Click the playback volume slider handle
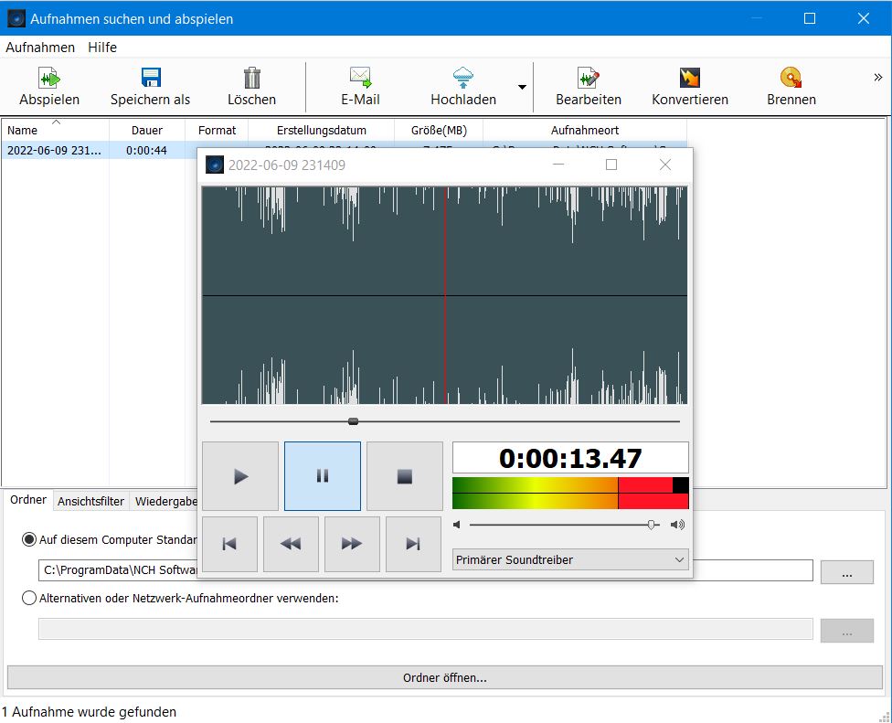Viewport: 892px width, 723px height. coord(652,525)
